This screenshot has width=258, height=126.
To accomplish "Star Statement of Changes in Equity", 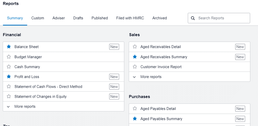I will pyautogui.click(x=9, y=97).
